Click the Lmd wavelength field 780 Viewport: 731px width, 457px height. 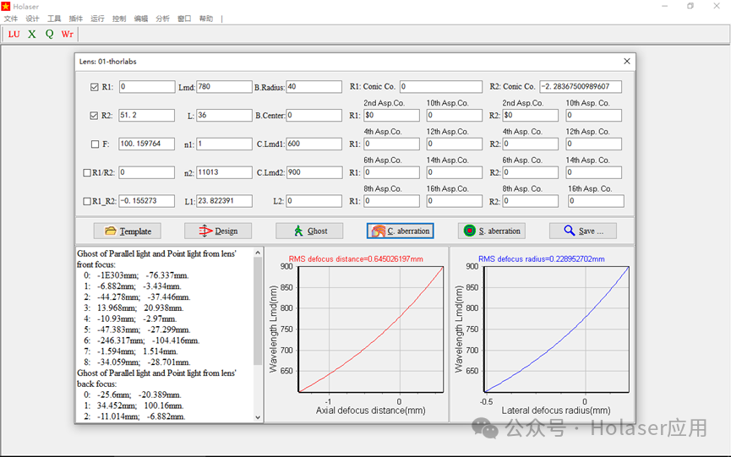[224, 87]
